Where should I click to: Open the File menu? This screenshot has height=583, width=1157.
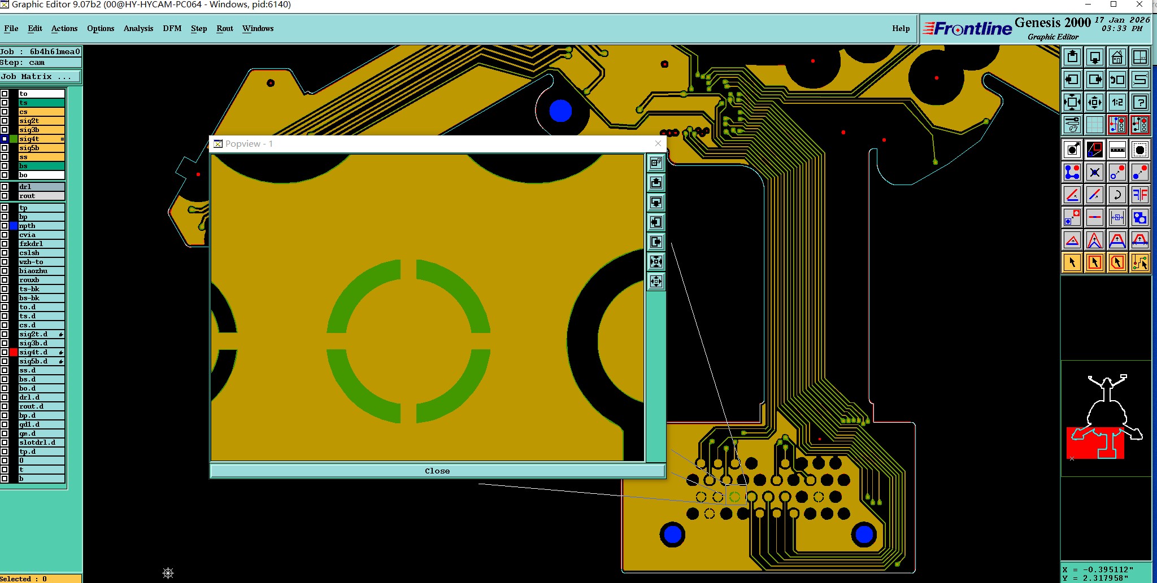(x=11, y=28)
